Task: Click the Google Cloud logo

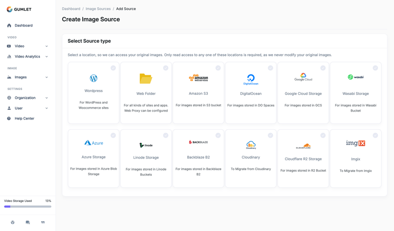Action: coord(303,77)
